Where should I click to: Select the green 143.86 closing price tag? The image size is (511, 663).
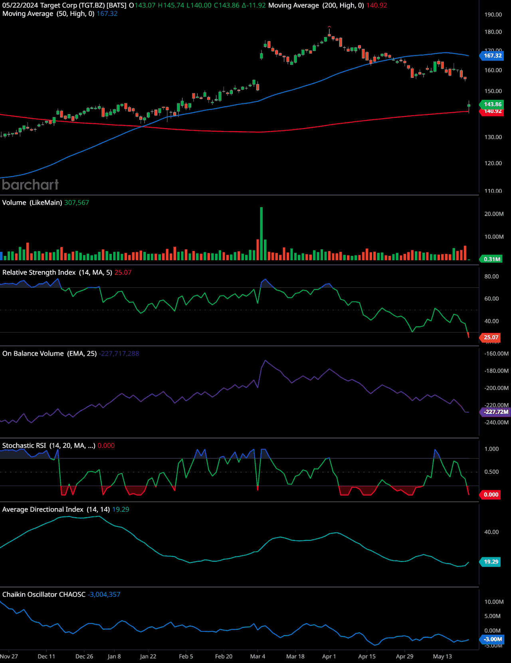pyautogui.click(x=492, y=104)
